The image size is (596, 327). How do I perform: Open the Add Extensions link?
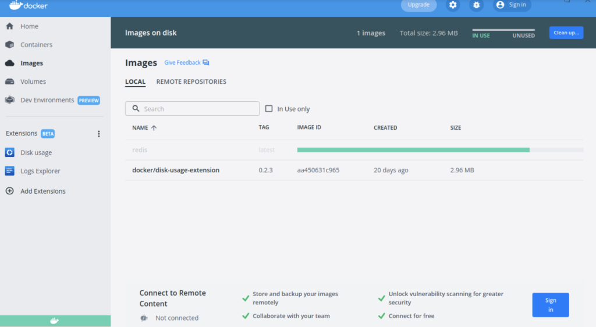click(43, 191)
